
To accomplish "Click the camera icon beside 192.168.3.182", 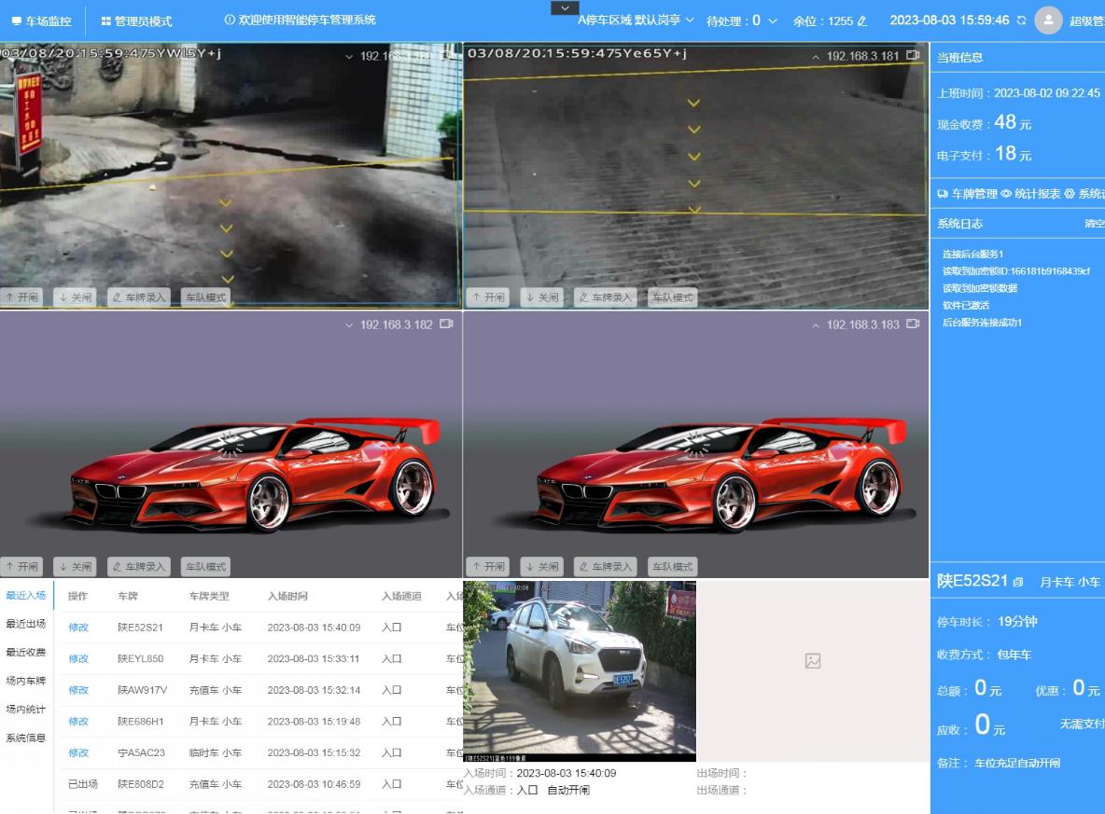I will click(x=446, y=324).
